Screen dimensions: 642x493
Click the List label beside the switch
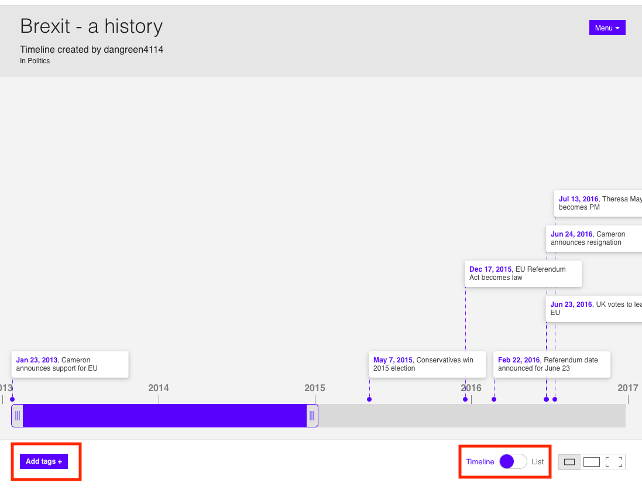pos(538,462)
